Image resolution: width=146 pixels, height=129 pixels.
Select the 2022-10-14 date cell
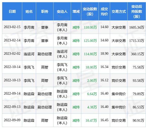coord(12,67)
